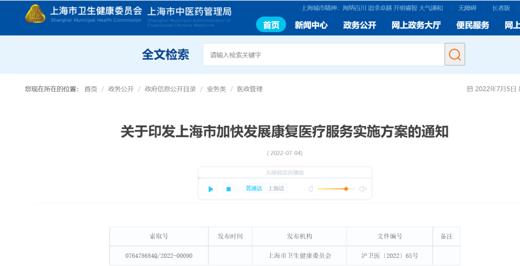
Task: Play the accessible voice broadcast
Action: point(210,189)
